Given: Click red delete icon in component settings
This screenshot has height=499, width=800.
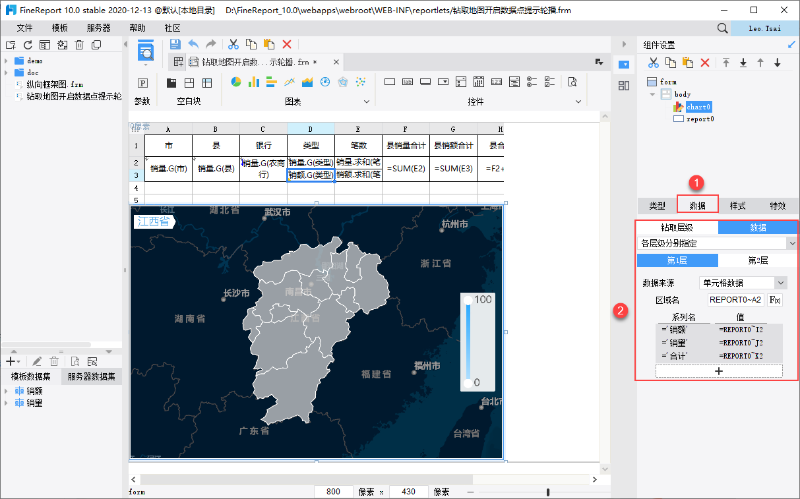Looking at the screenshot, I should pyautogui.click(x=705, y=63).
